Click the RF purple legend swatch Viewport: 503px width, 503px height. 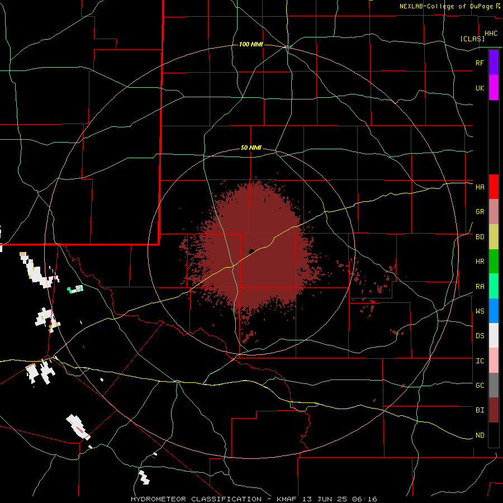point(493,63)
